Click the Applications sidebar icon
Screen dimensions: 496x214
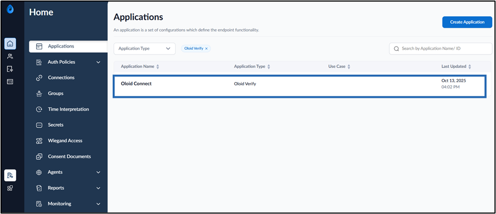39,47
